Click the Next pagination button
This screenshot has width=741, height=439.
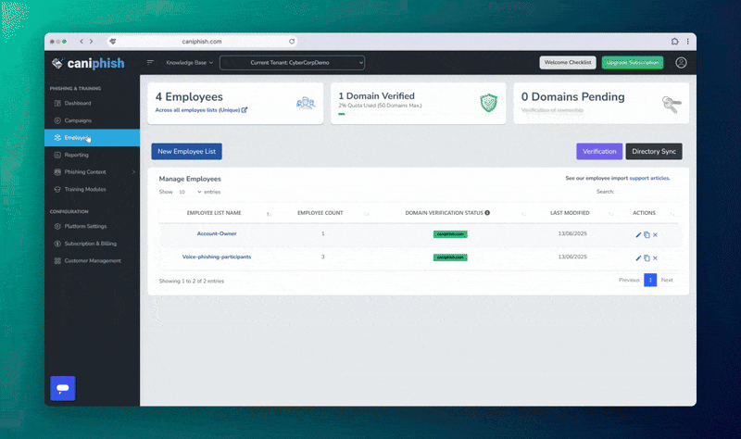coord(667,281)
